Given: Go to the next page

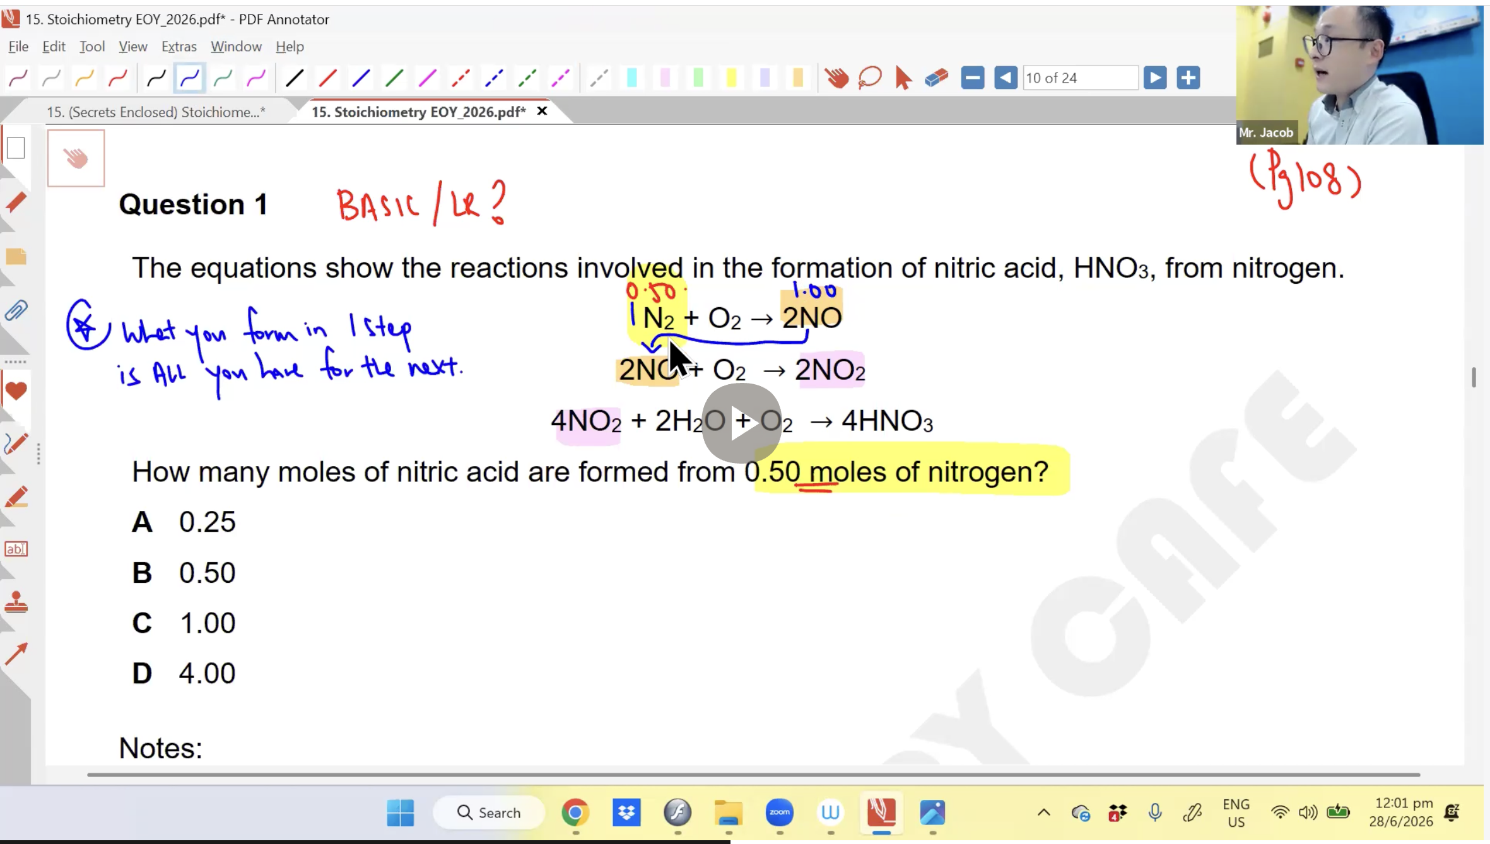Looking at the screenshot, I should tap(1155, 78).
